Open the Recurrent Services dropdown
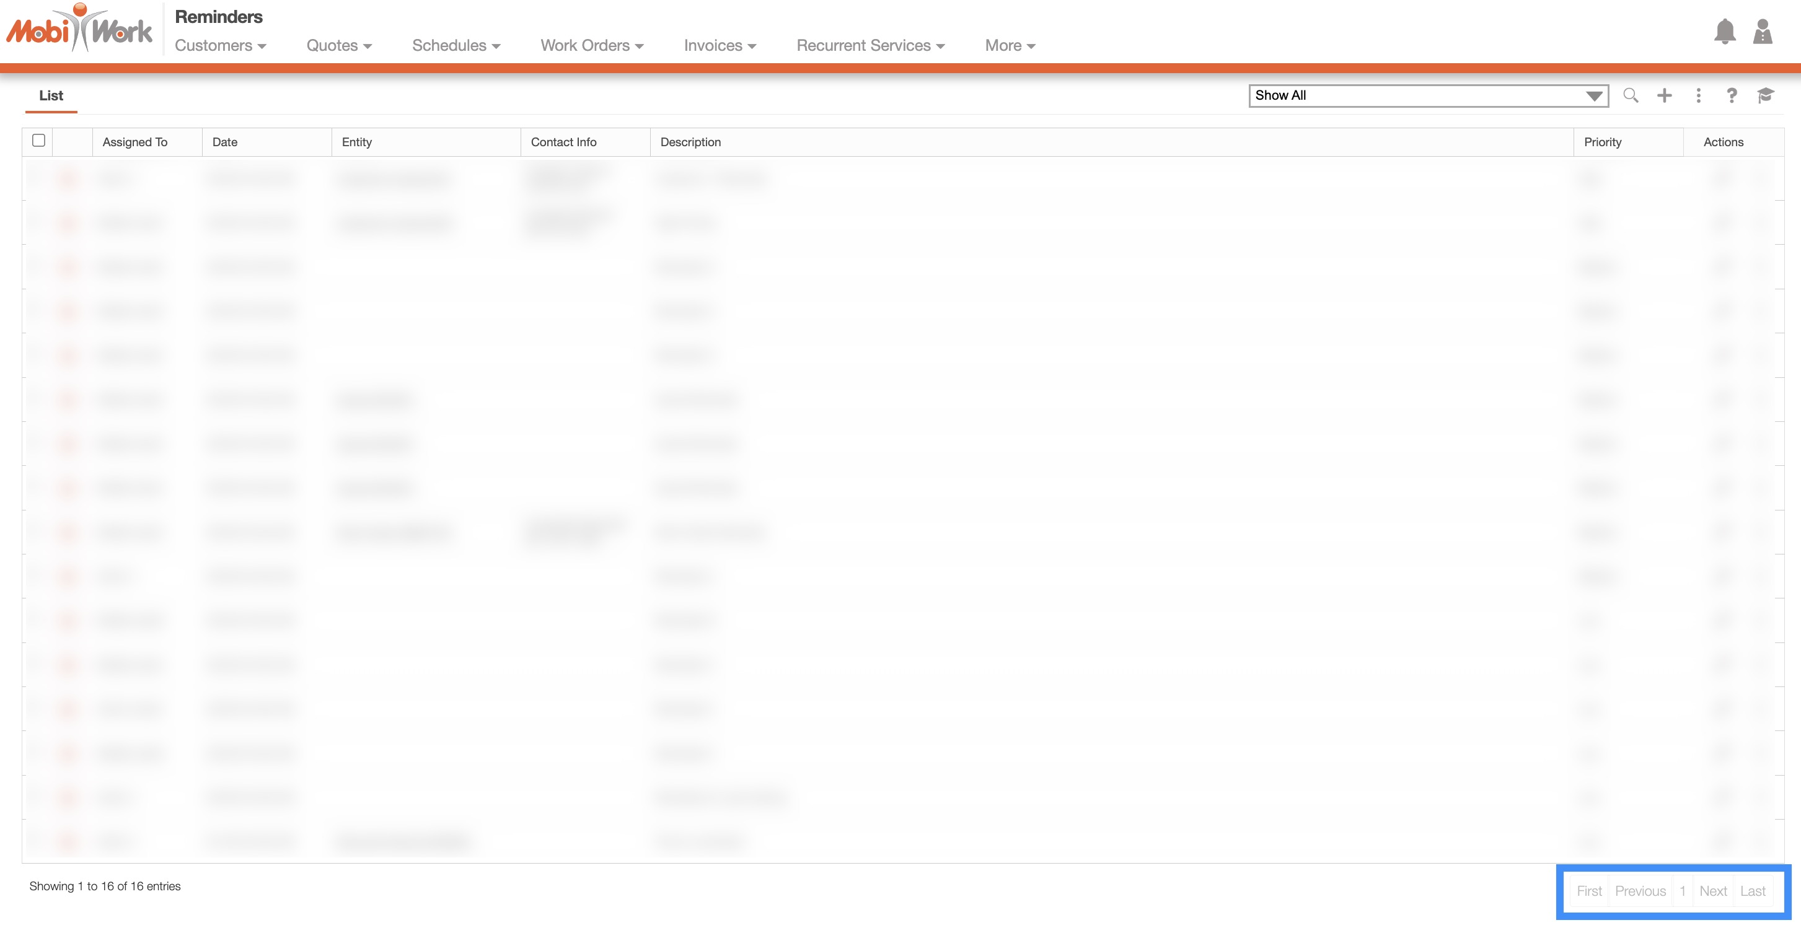Screen dimensions: 1801x933 pos(870,45)
